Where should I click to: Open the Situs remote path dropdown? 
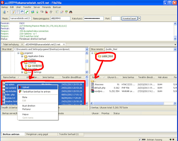[x=175, y=49]
